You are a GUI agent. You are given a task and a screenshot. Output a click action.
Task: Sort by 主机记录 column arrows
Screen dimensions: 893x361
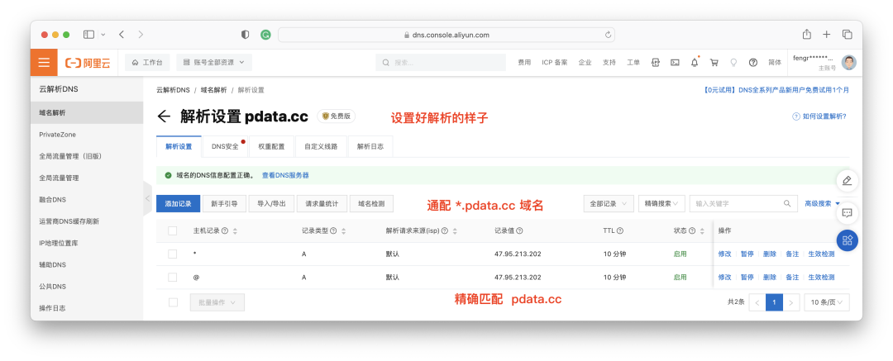(x=235, y=231)
